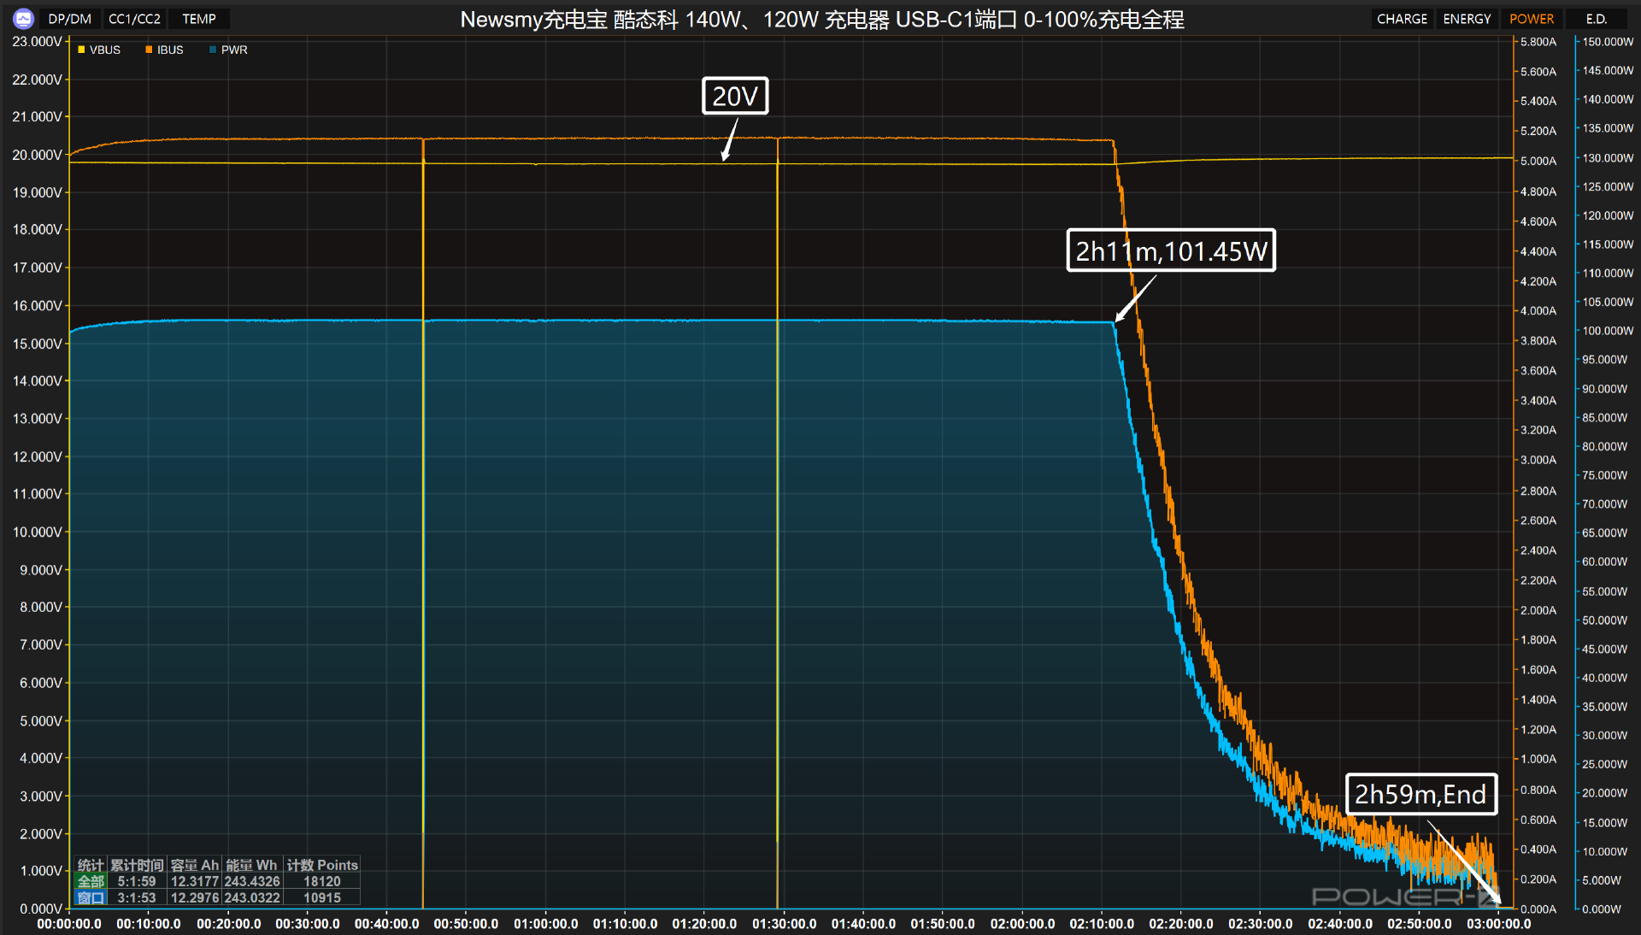Click the capacity value 12.3177

point(195,881)
